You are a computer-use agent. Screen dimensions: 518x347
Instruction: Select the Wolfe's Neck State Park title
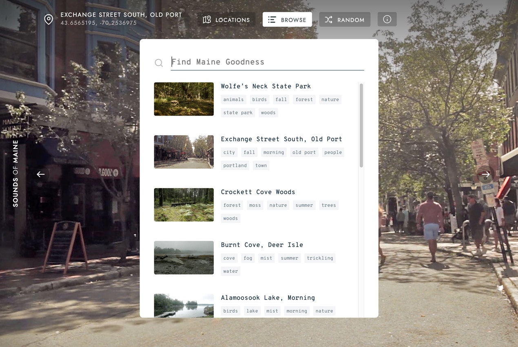[x=266, y=86]
